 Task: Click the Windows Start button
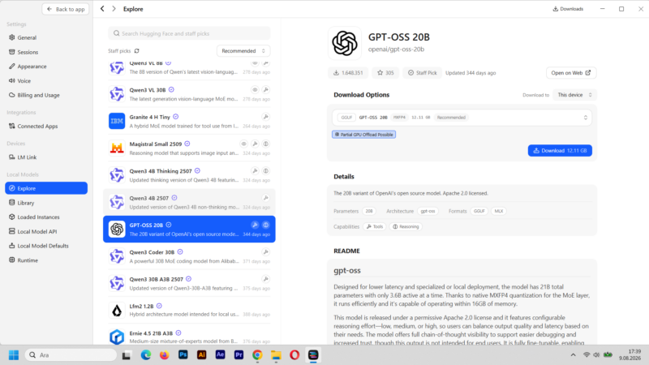point(14,355)
